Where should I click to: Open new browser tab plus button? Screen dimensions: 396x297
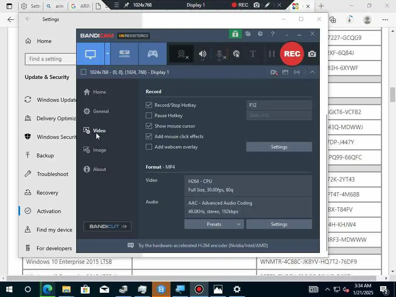321,6
